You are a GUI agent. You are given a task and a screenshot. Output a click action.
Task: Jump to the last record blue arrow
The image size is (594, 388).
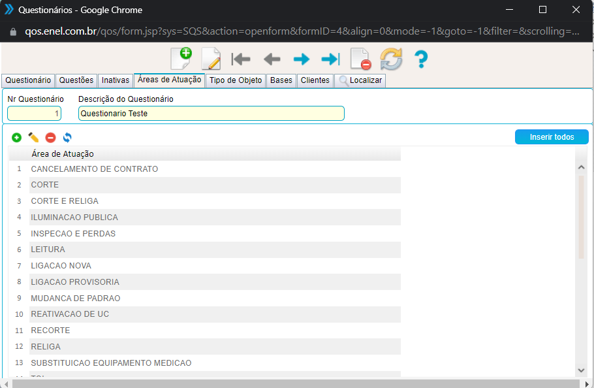click(x=330, y=59)
